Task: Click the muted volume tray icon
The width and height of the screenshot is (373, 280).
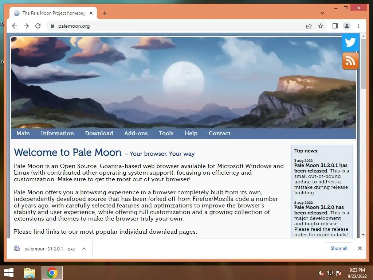Action: [x=321, y=273]
